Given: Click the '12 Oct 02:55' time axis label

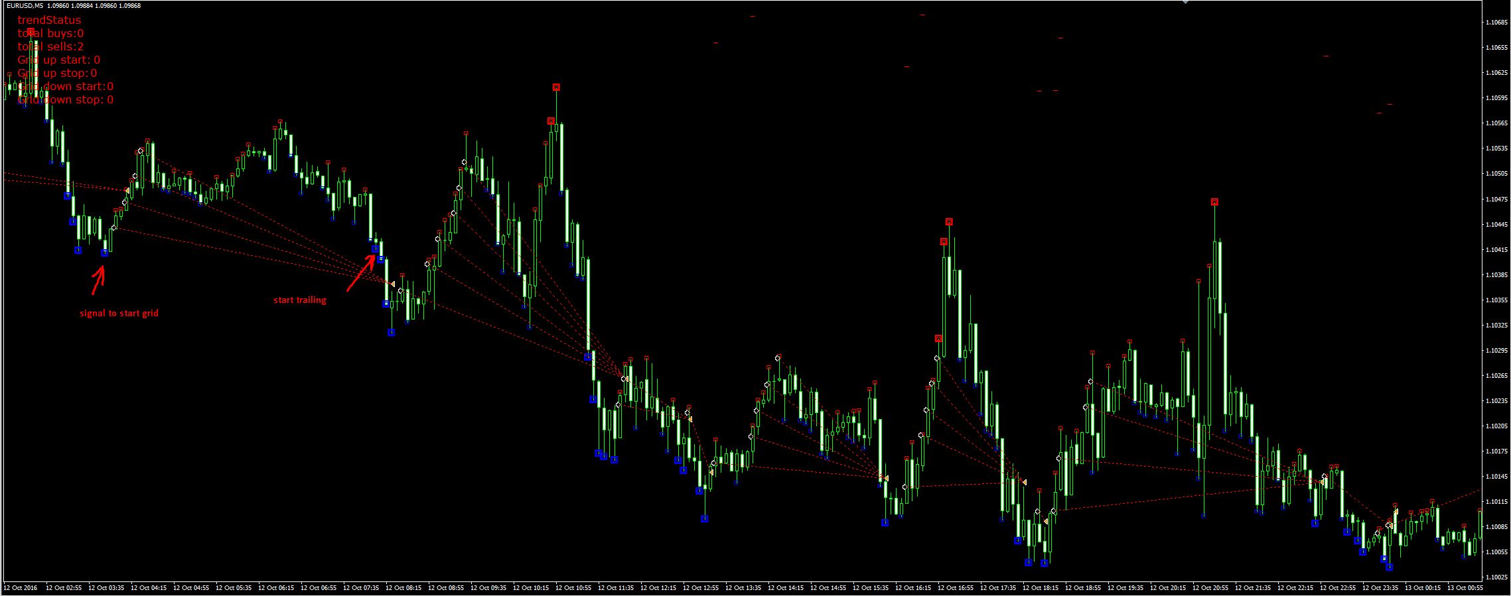Looking at the screenshot, I should pos(64,588).
